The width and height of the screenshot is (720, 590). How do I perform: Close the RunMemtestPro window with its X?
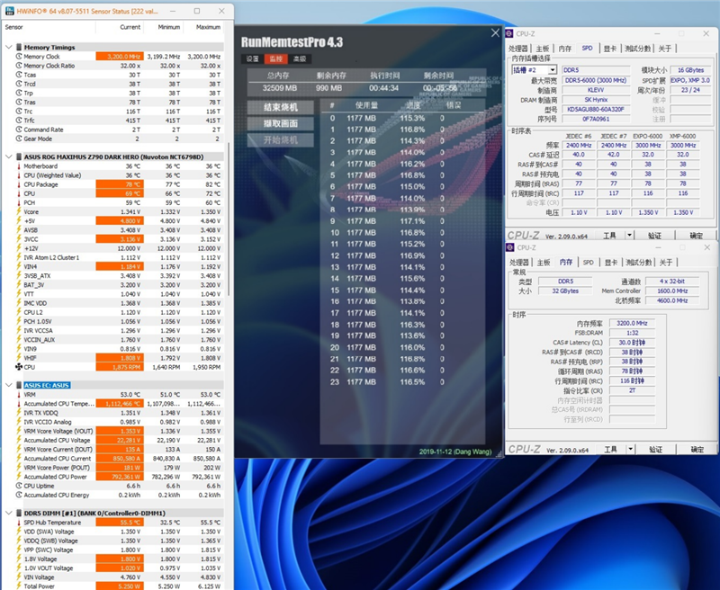[495, 33]
